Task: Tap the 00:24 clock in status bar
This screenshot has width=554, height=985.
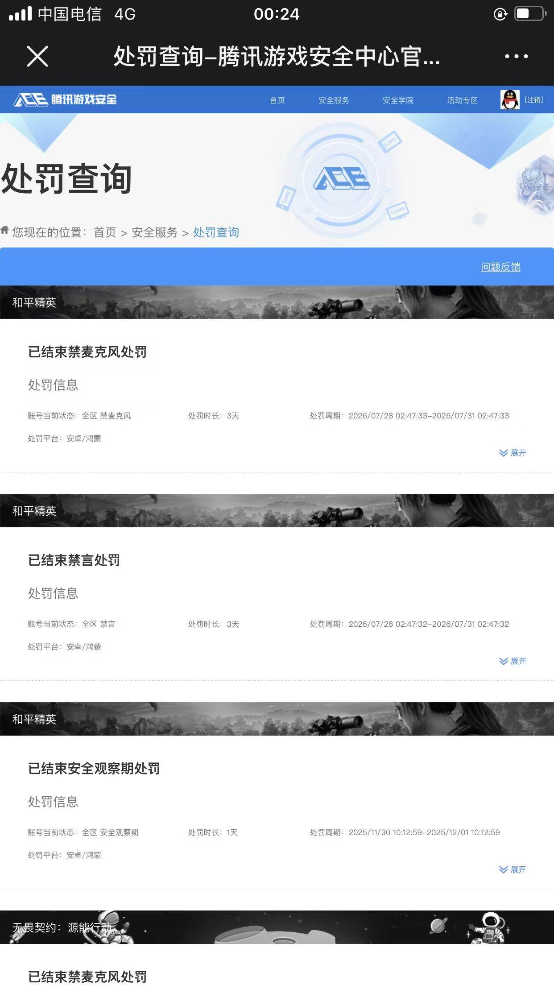Action: point(277,14)
